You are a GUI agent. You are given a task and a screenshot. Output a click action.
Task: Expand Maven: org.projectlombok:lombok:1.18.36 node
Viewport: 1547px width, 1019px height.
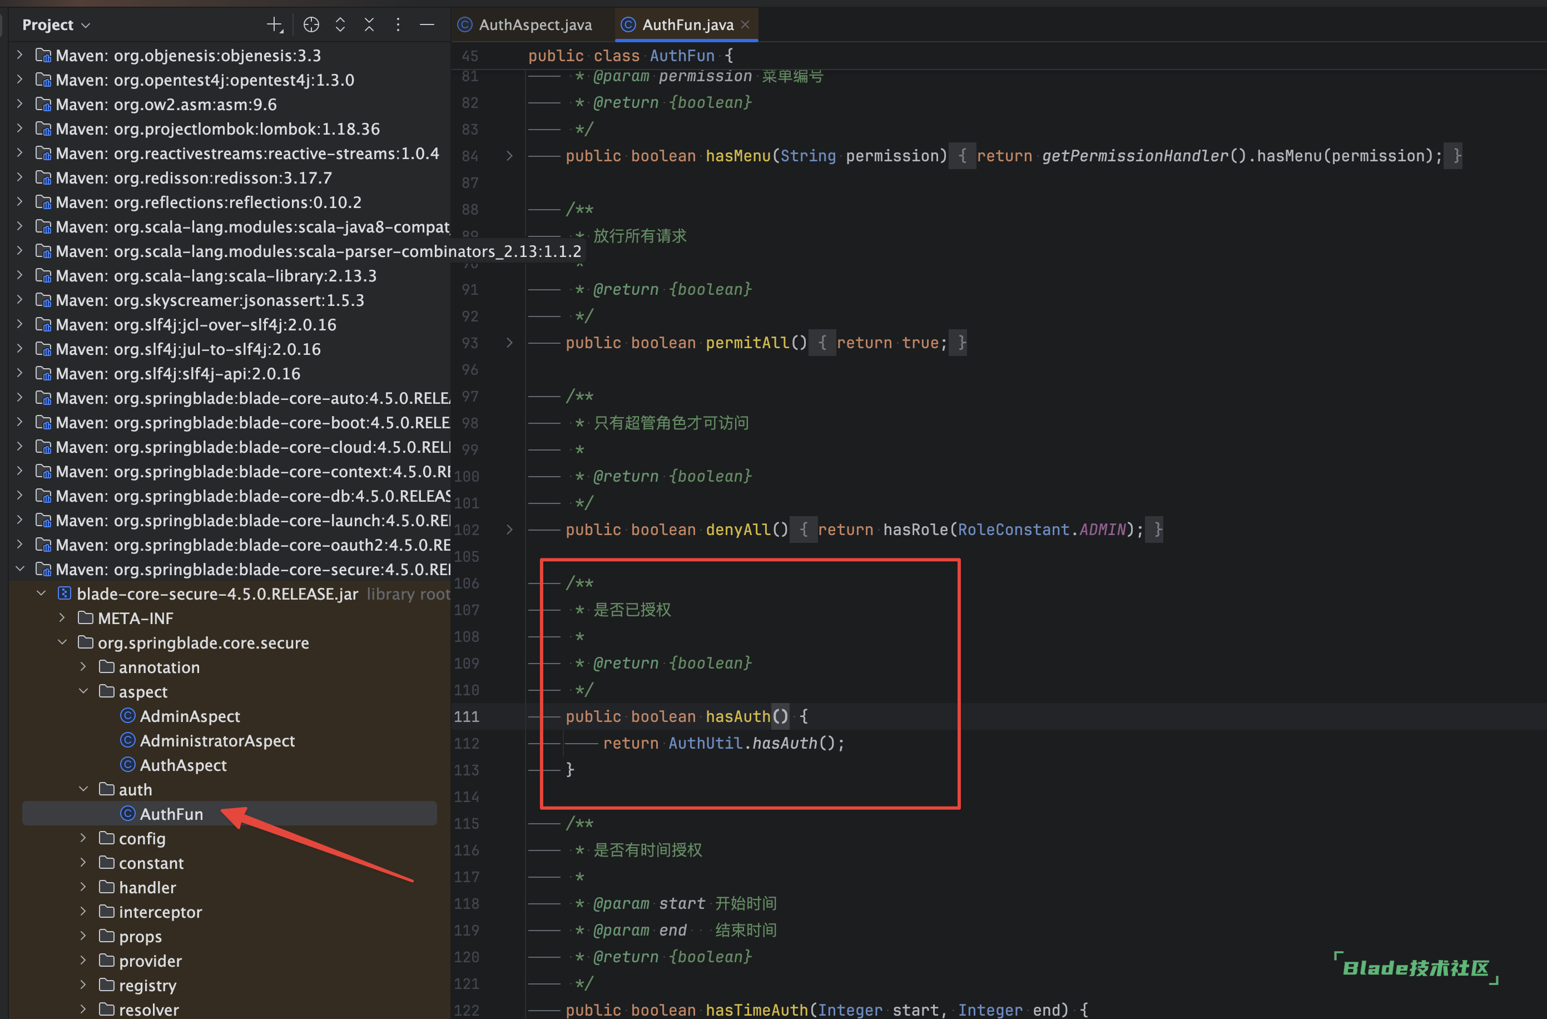(x=19, y=128)
